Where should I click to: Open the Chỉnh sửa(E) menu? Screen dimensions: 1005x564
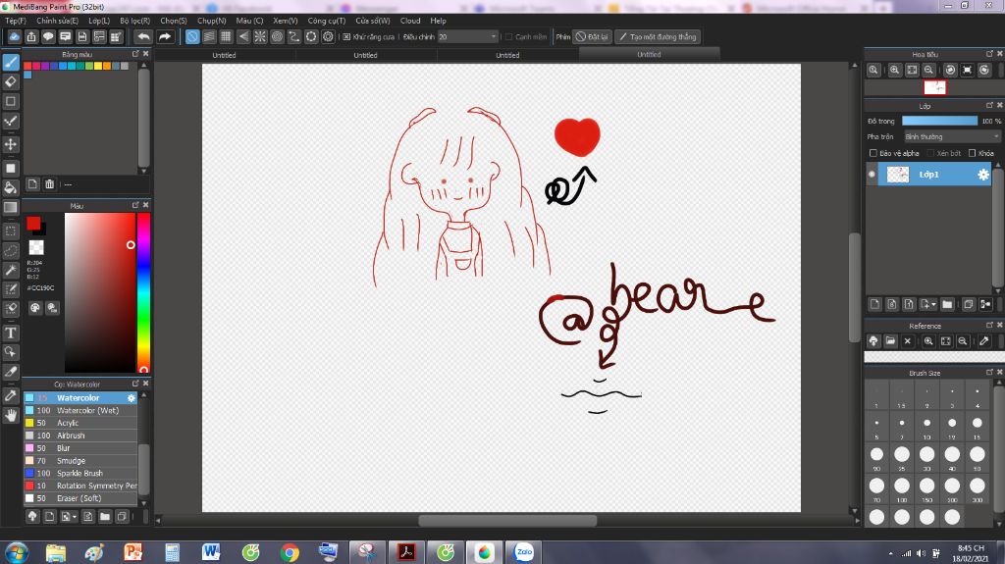click(57, 21)
